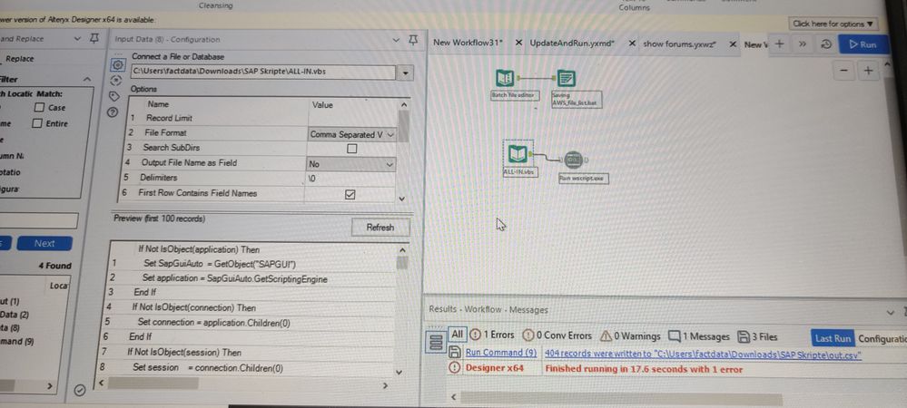907x408 pixels.
Task: Click the Record Limit value cell
Action: (x=350, y=118)
